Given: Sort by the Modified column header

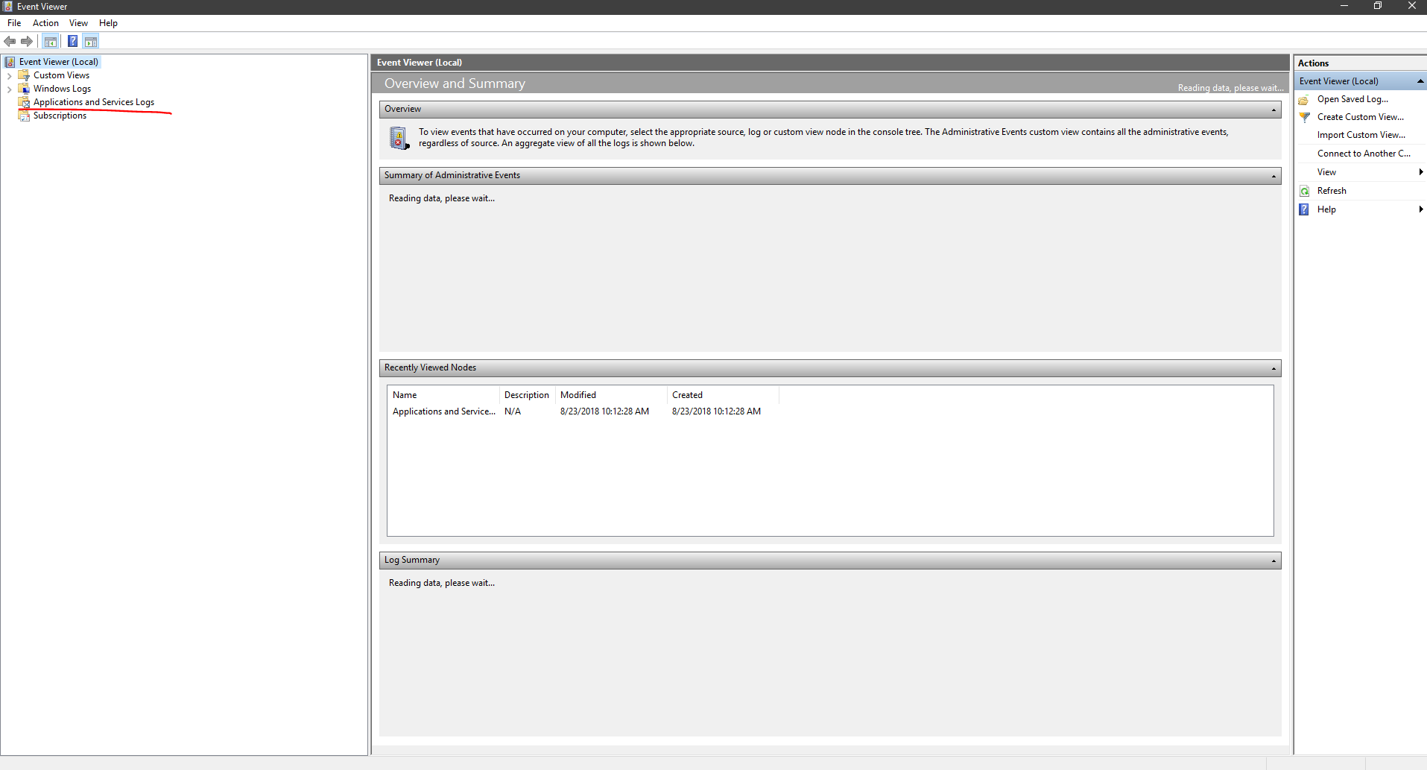Looking at the screenshot, I should 611,395.
